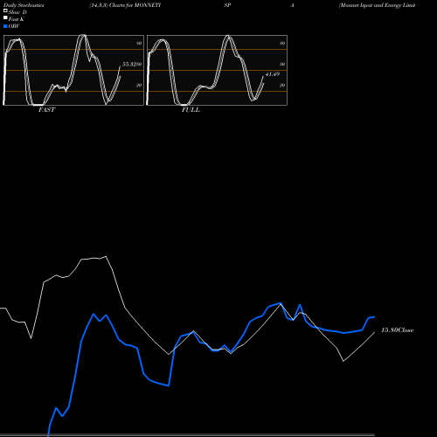Click the 20 level label in FULL chart
Screen dimensions: 437x437
[282, 85]
